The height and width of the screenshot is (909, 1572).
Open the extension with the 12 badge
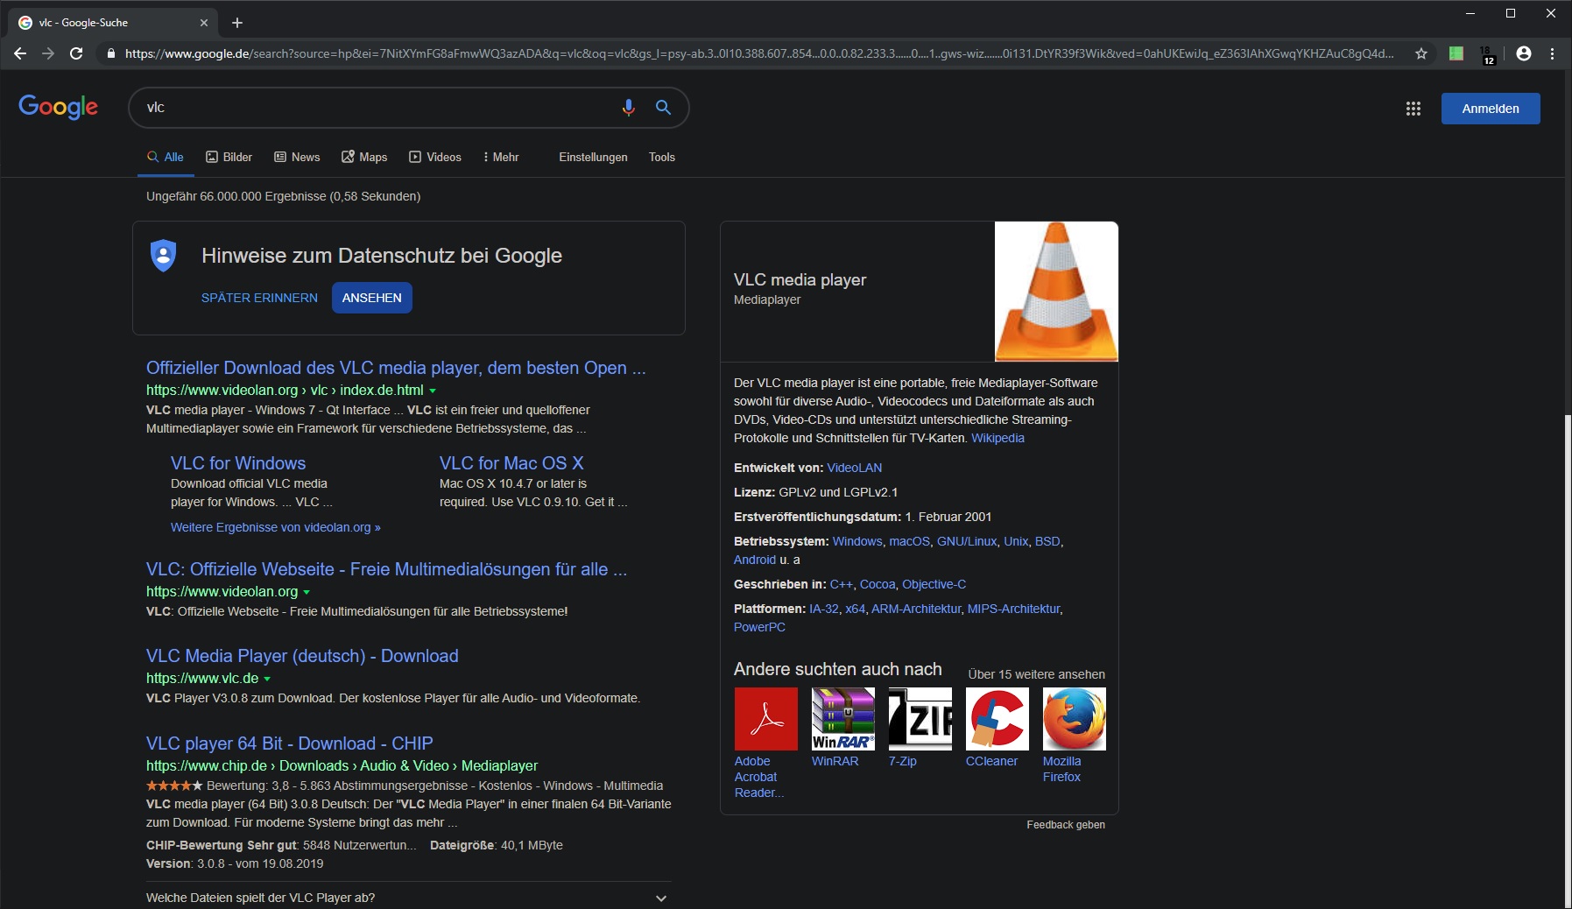click(x=1488, y=54)
